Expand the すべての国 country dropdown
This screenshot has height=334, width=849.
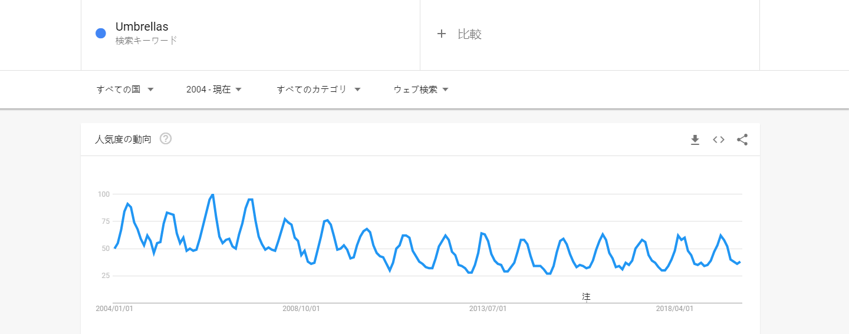pyautogui.click(x=125, y=90)
